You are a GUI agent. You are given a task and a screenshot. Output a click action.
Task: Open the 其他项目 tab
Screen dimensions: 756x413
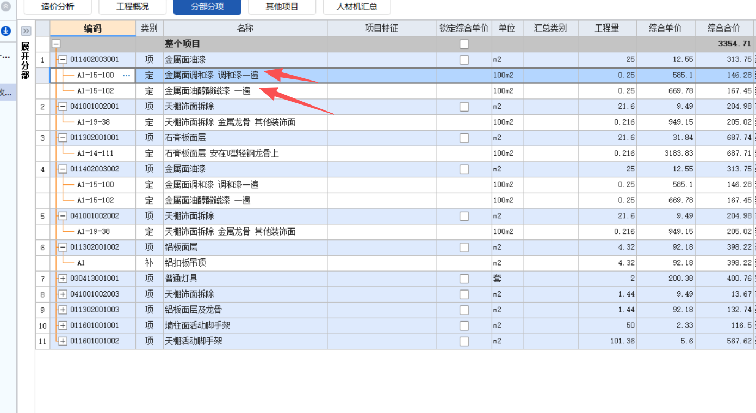click(x=282, y=7)
